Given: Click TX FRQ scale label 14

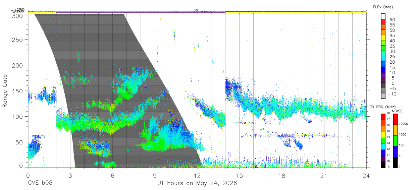Looking at the screenshot, I should point(388,137).
